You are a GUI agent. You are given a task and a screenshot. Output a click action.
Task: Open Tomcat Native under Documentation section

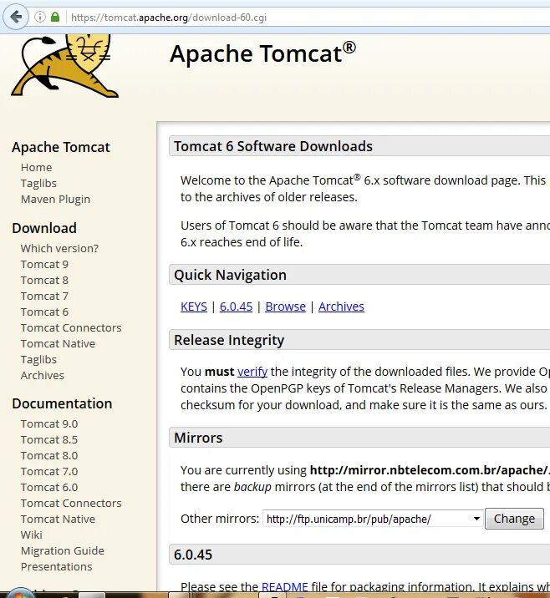click(x=58, y=519)
